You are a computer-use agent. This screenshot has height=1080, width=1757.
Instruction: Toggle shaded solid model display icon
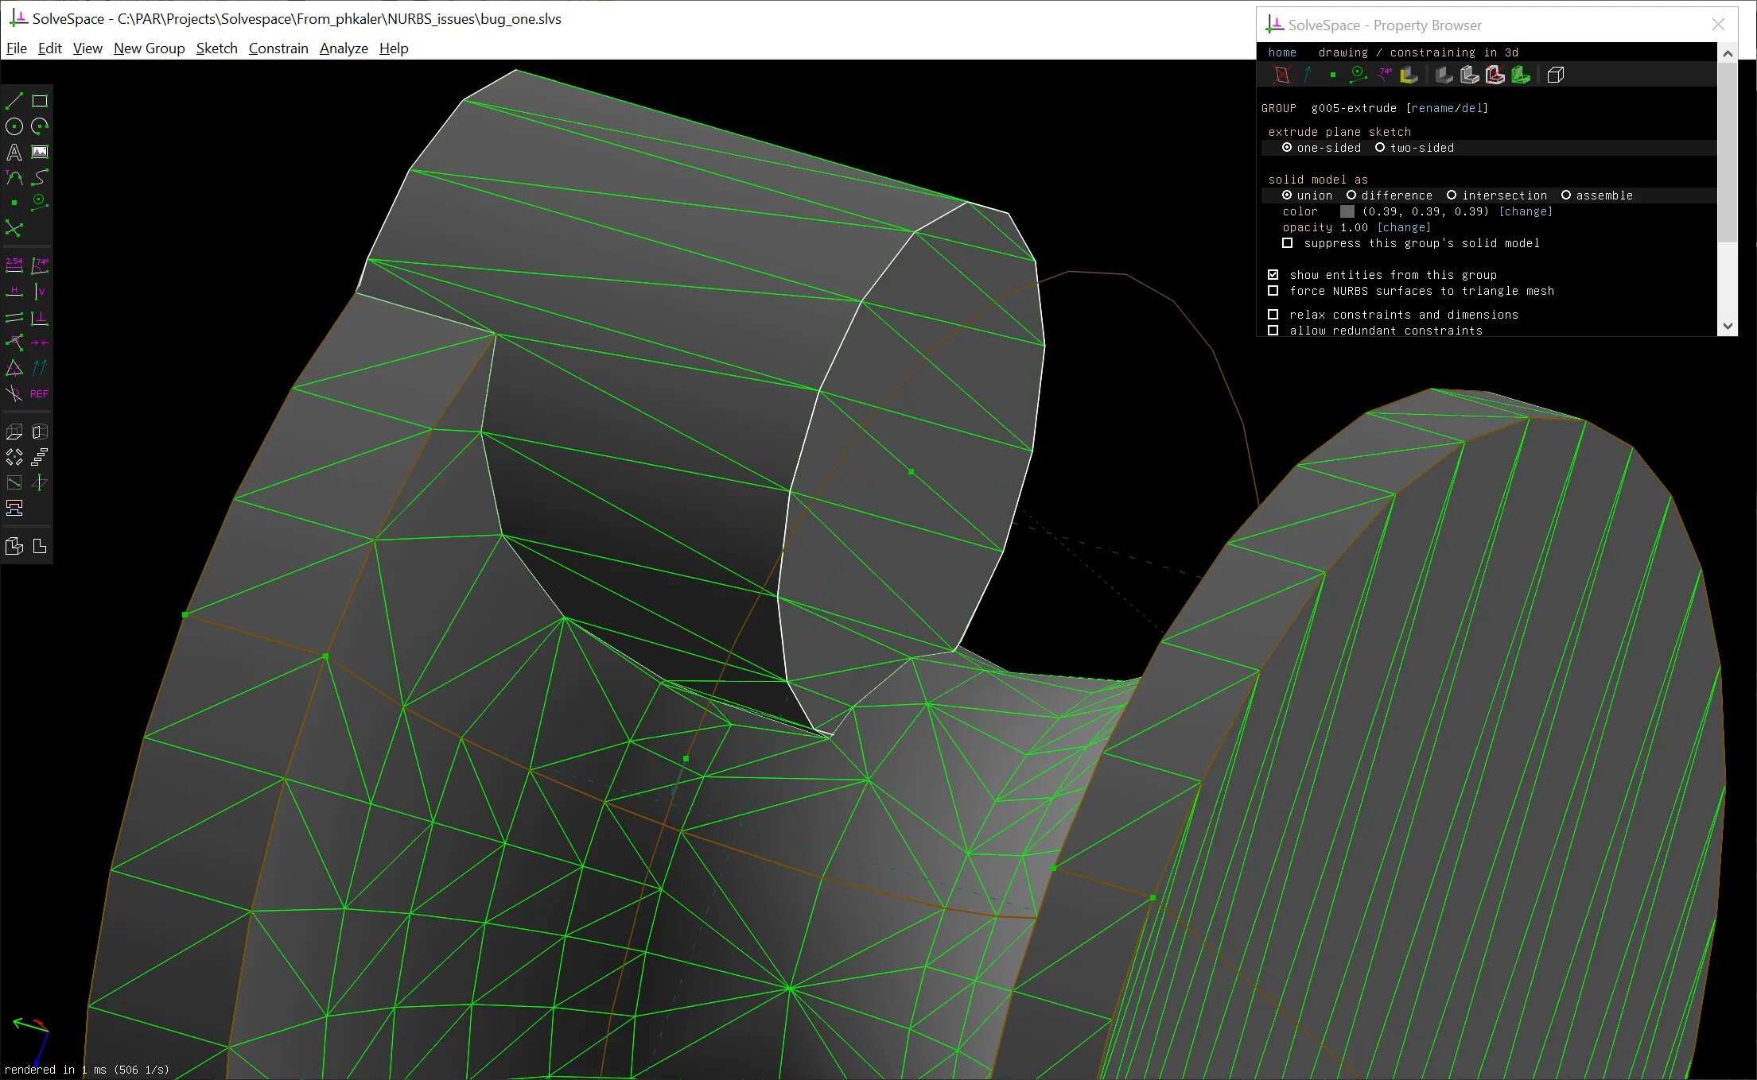[1444, 75]
